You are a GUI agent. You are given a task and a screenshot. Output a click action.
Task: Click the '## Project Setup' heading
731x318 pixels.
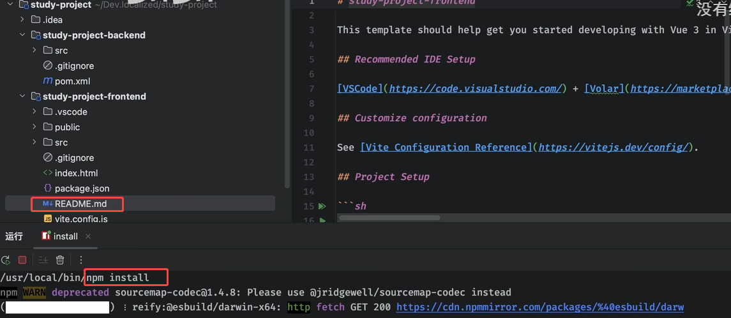pos(383,177)
